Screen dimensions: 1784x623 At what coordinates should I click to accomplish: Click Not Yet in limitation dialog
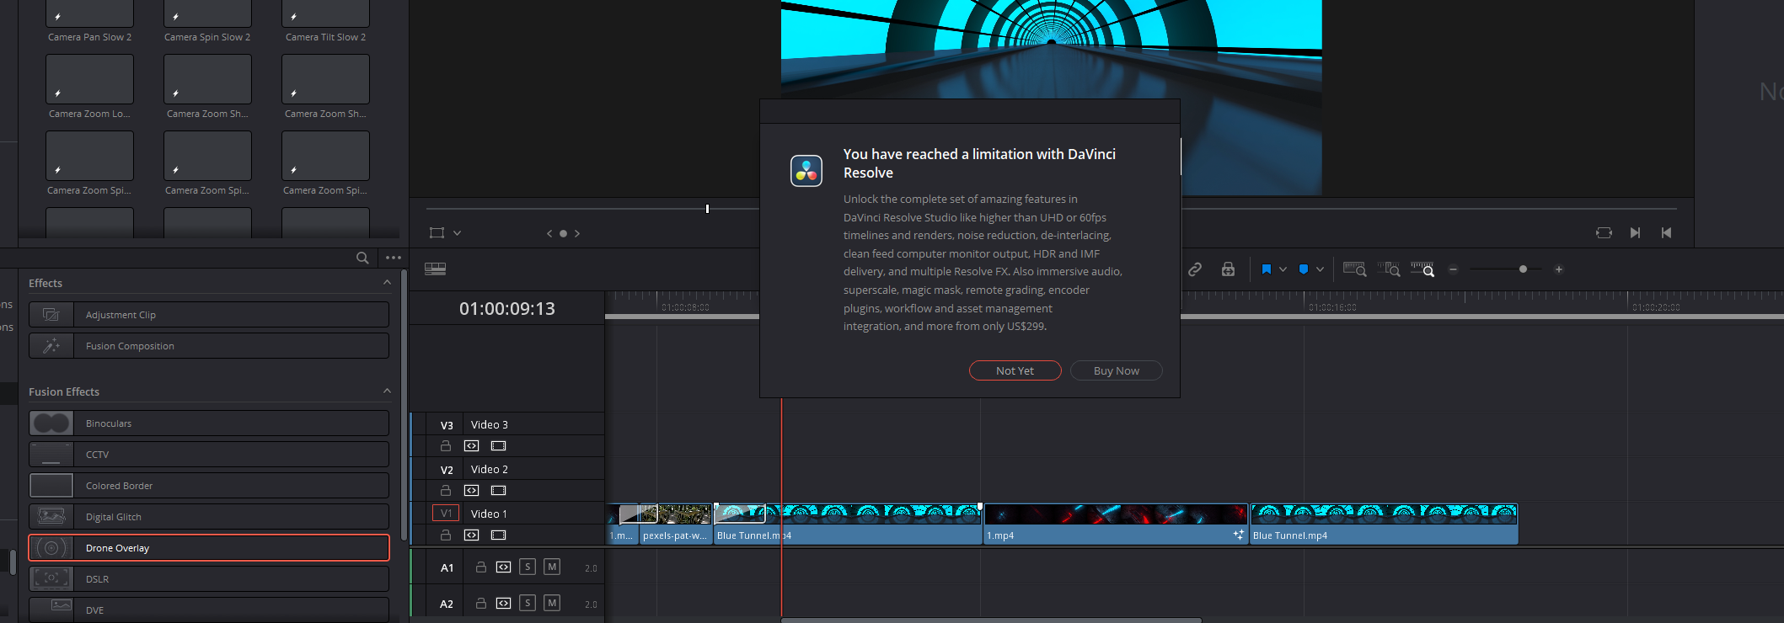pos(1015,371)
